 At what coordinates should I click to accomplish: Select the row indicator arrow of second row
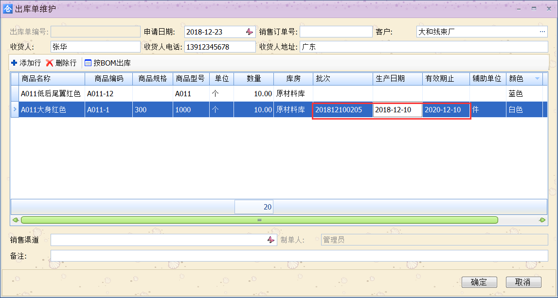[15, 110]
